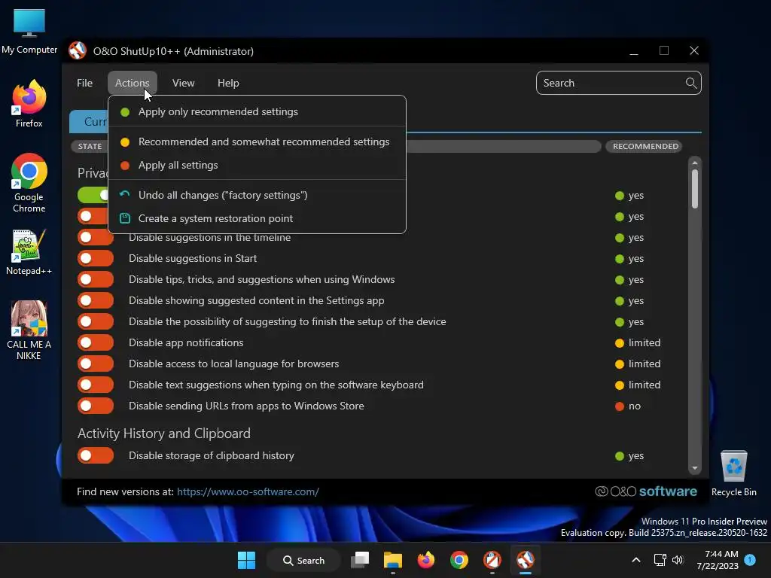This screenshot has height=578, width=771.
Task: Choose Apply only recommended settings
Action: [x=258, y=111]
